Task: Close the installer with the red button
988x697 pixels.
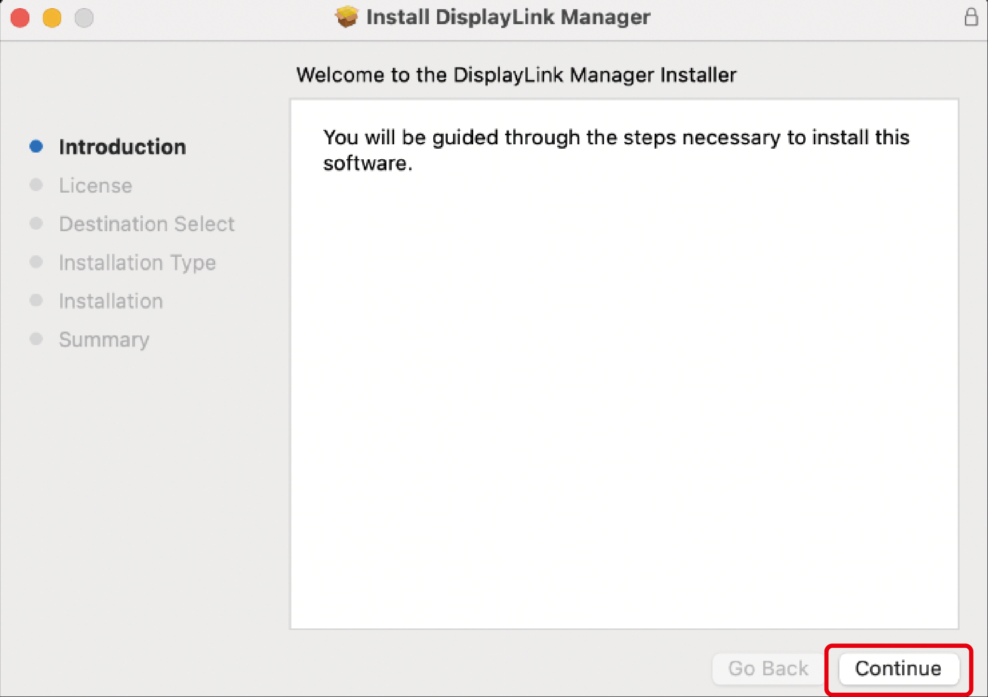Action: tap(20, 18)
